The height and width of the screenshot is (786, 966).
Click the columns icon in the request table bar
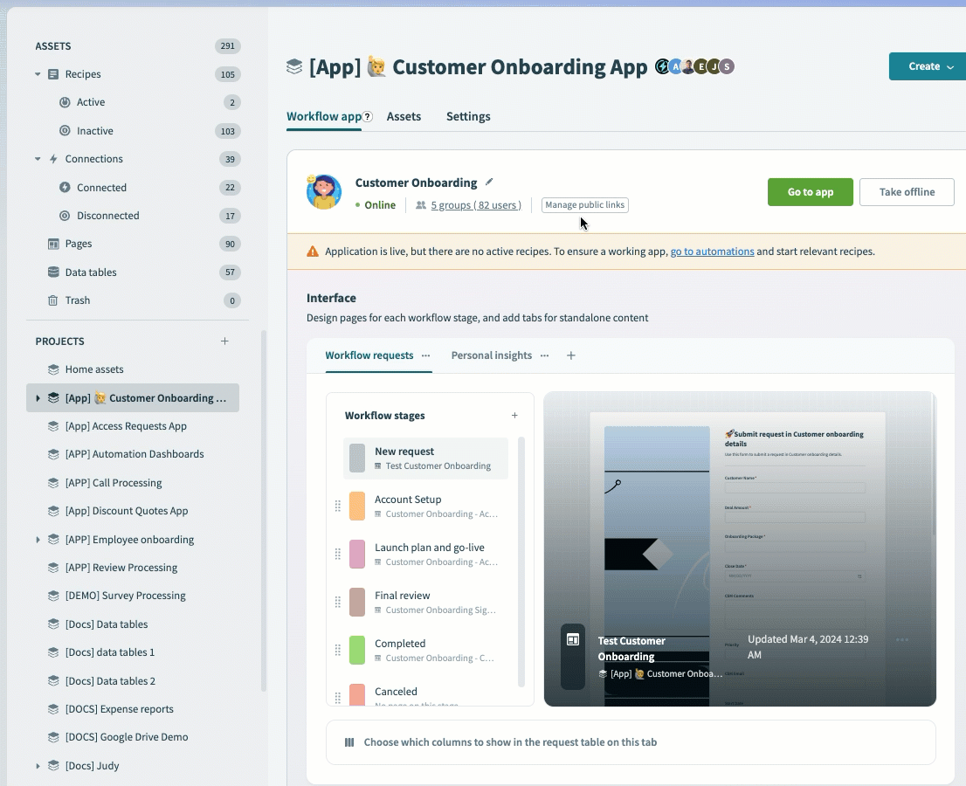click(349, 742)
